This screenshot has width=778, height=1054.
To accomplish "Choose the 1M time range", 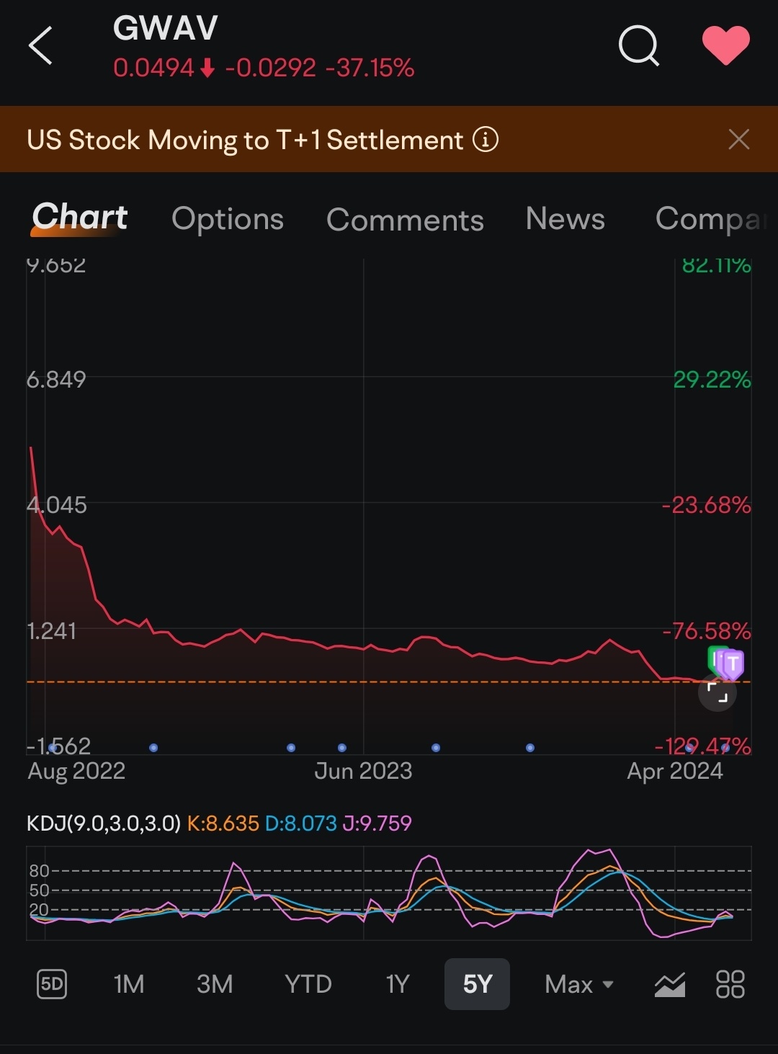I will tap(129, 984).
